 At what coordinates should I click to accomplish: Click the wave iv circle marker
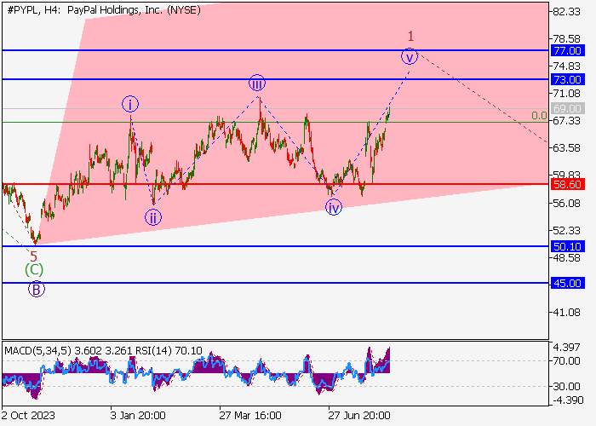click(334, 207)
